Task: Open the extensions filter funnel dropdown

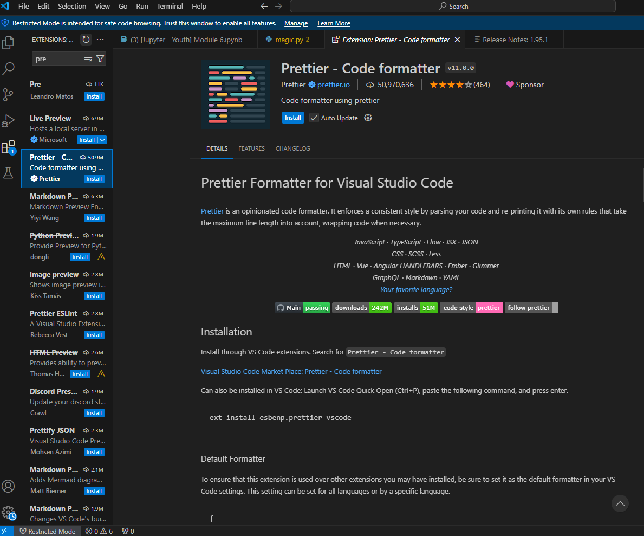Action: coord(100,57)
